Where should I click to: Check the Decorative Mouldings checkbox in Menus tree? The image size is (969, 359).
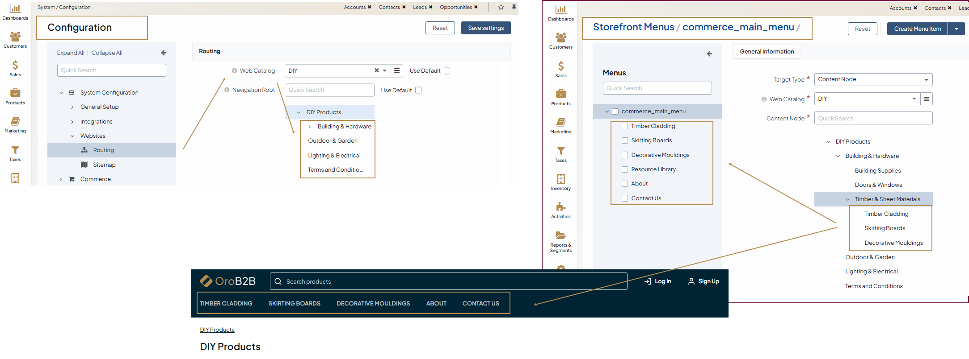pos(625,155)
